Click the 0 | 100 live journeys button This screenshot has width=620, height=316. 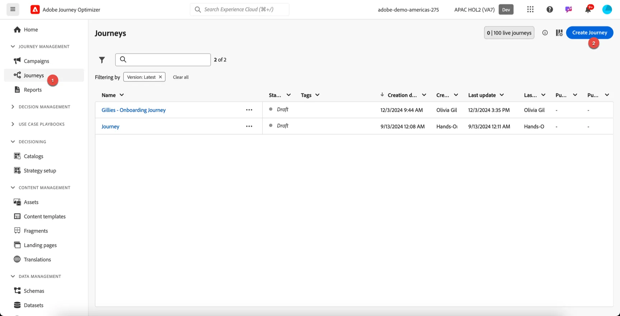click(509, 33)
